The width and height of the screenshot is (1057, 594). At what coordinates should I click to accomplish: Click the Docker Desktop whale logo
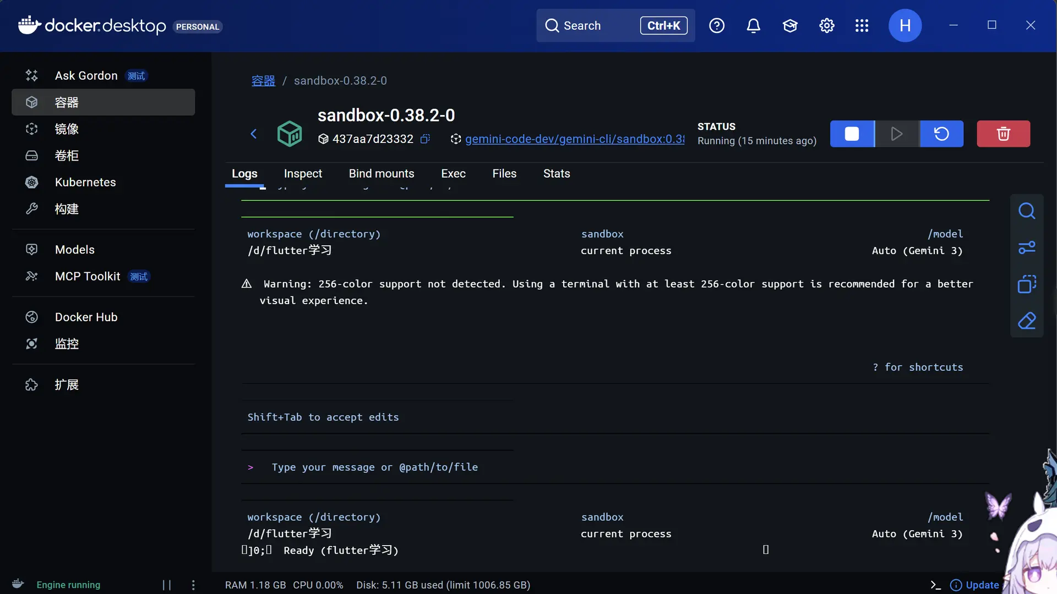[29, 25]
